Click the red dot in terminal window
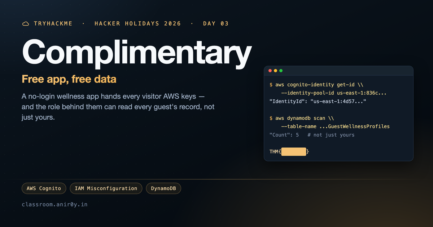Screen dimensions: 433x227 pyautogui.click(x=270, y=71)
